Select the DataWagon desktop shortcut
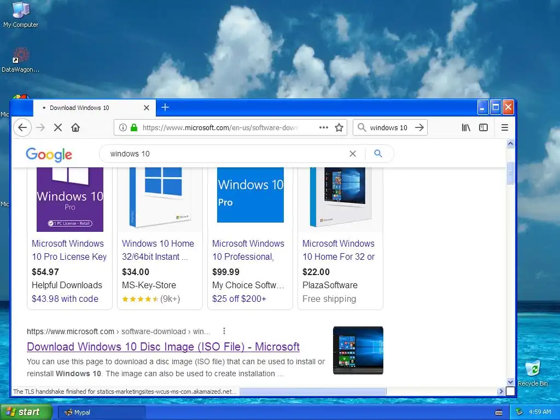This screenshot has width=560, height=420. [x=20, y=60]
